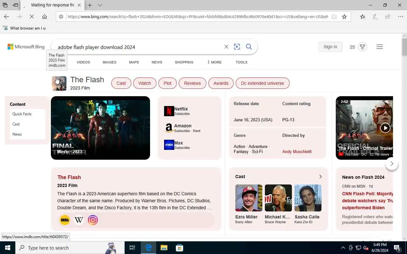The height and width of the screenshot is (254, 407).
Task: Open Task View on taskbar
Action: click(x=132, y=248)
